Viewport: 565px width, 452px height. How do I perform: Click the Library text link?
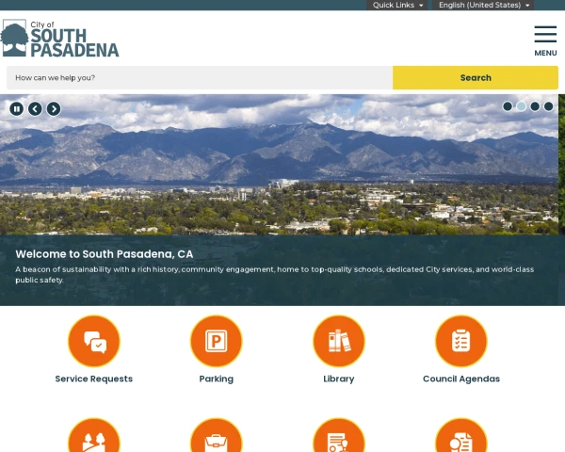click(x=339, y=379)
